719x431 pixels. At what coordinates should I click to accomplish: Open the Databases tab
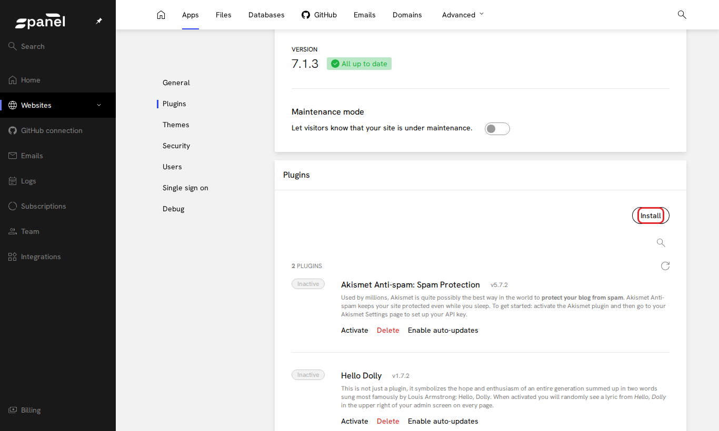coord(266,15)
